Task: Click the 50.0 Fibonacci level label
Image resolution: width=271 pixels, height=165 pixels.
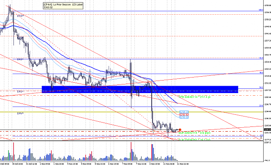Action: (261, 73)
